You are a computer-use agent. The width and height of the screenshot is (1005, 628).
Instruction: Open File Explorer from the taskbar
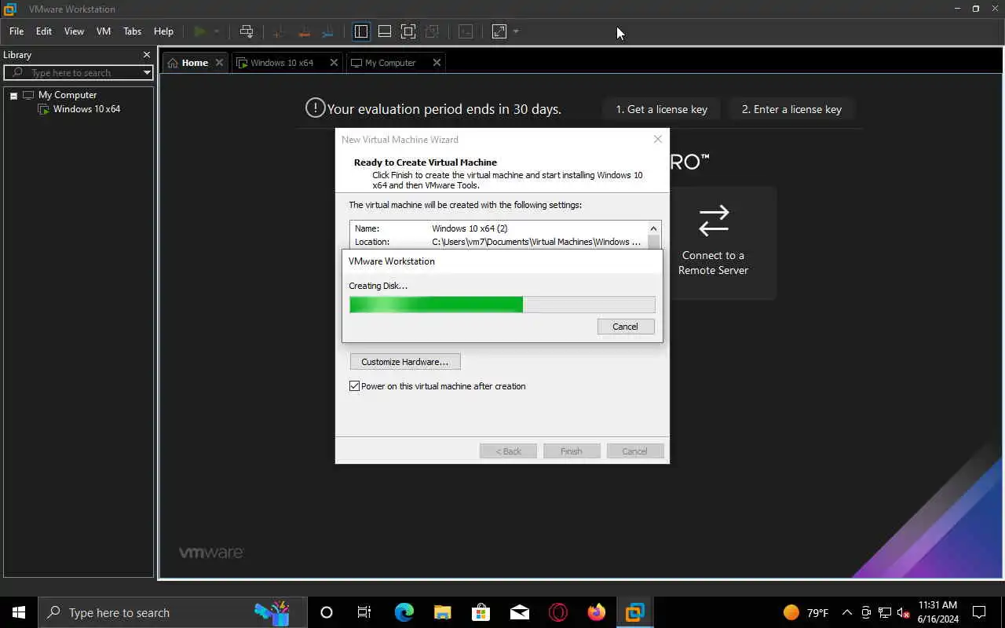[442, 612]
